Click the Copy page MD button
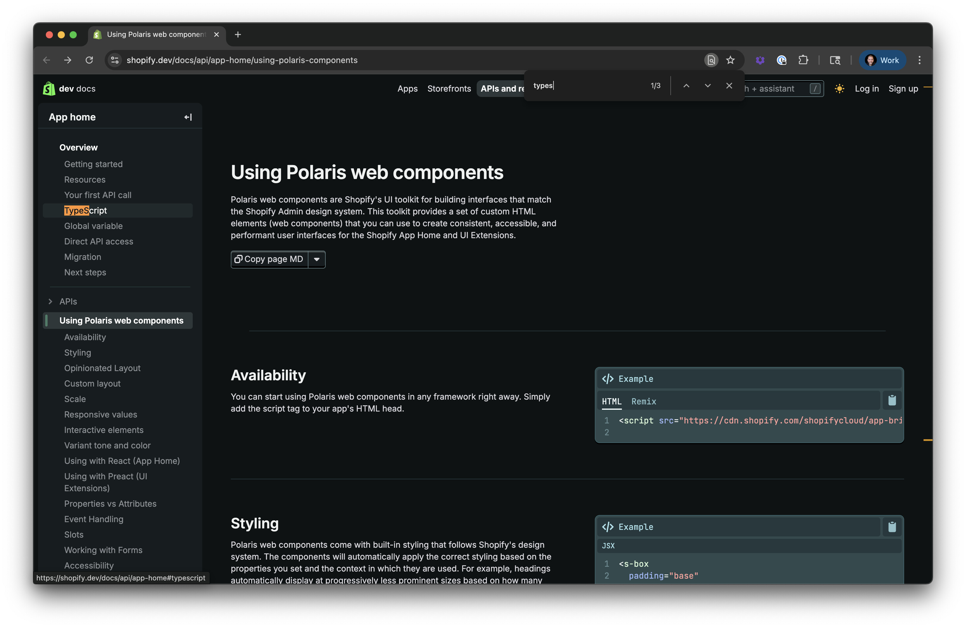966x628 pixels. pos(269,259)
